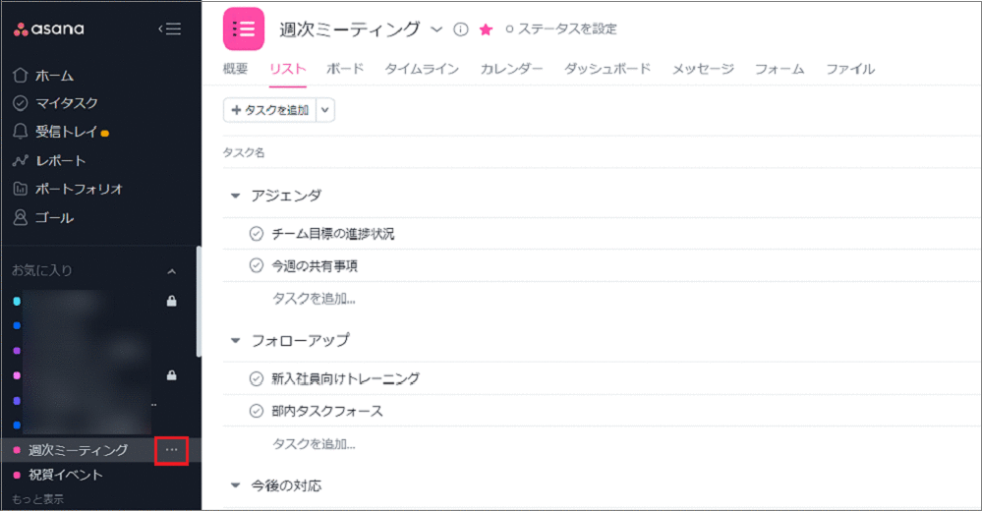This screenshot has height=511, width=982.
Task: Go to 受信トレイ inbox
Action: [x=63, y=132]
